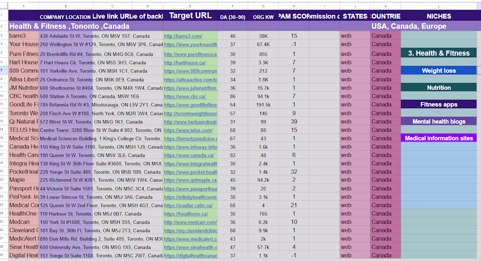Select DA value 88 for Cleveland Clinic

233,230
